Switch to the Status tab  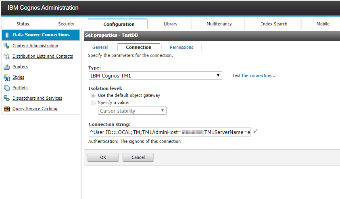click(23, 24)
